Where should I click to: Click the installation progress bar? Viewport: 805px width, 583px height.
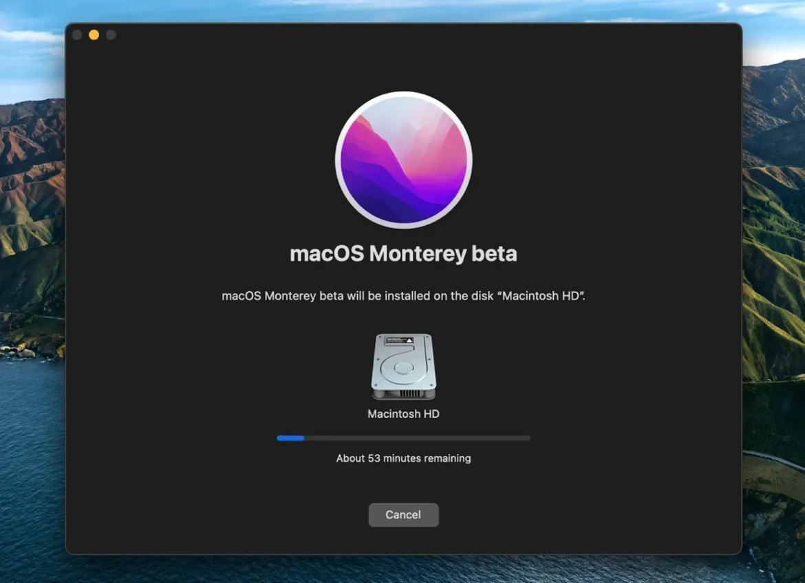click(403, 438)
